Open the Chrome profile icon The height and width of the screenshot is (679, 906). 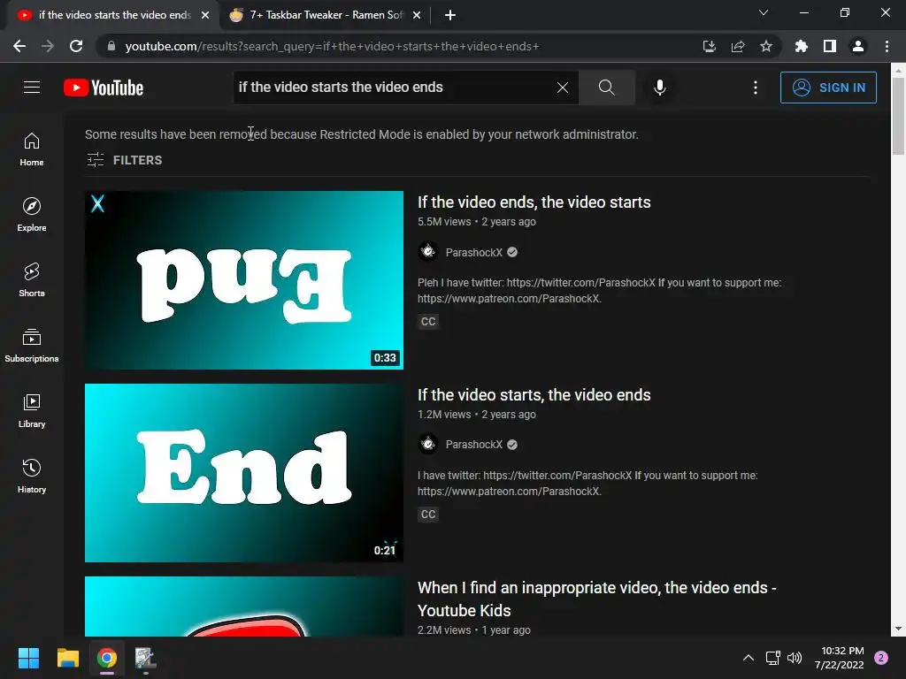858,46
